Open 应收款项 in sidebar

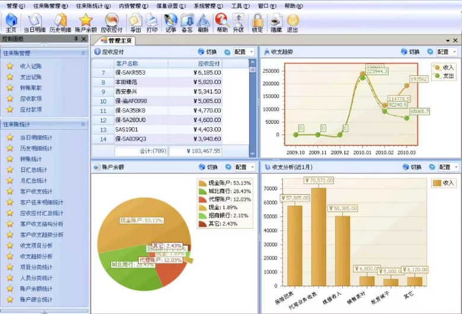coord(31,98)
